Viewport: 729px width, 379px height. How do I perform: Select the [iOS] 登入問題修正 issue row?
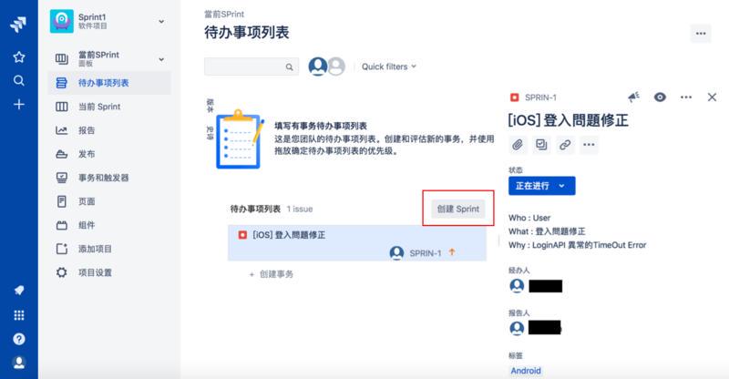pos(357,243)
